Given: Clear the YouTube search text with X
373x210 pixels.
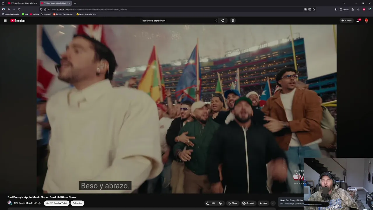Looking at the screenshot, I should (216, 20).
